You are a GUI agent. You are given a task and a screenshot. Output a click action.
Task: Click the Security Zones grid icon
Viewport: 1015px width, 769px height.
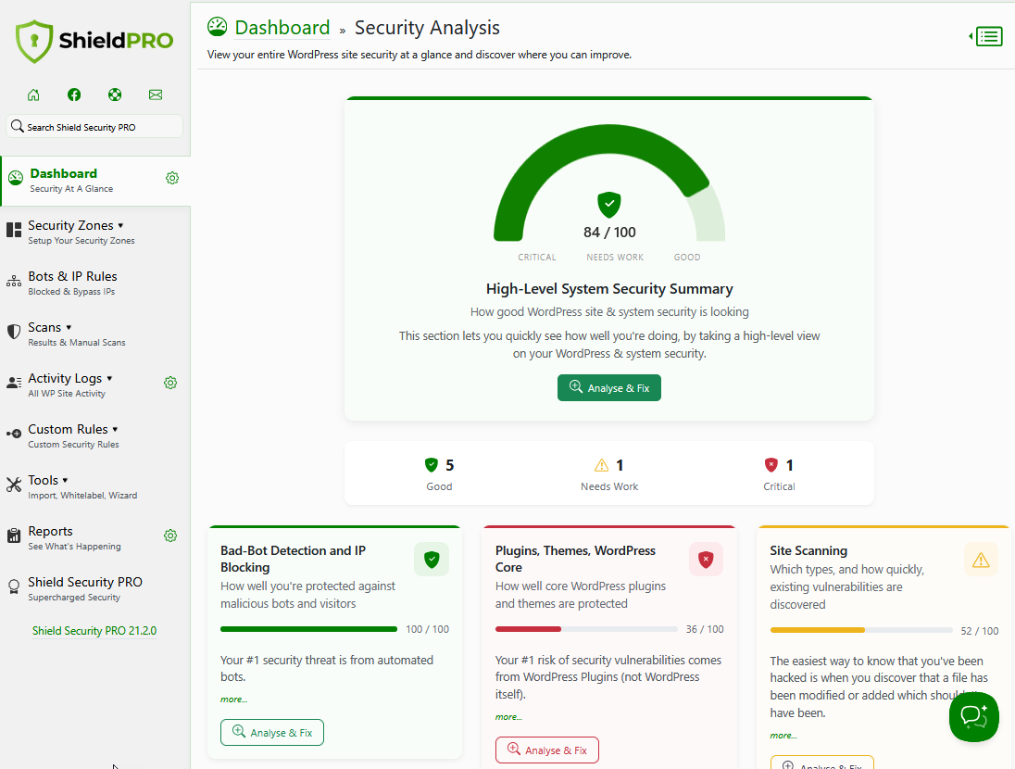pyautogui.click(x=14, y=230)
